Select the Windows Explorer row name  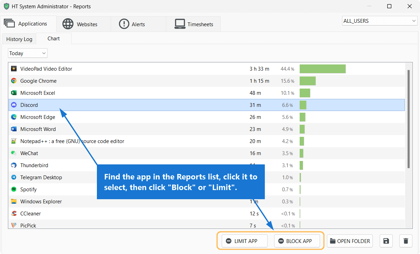[x=41, y=202]
